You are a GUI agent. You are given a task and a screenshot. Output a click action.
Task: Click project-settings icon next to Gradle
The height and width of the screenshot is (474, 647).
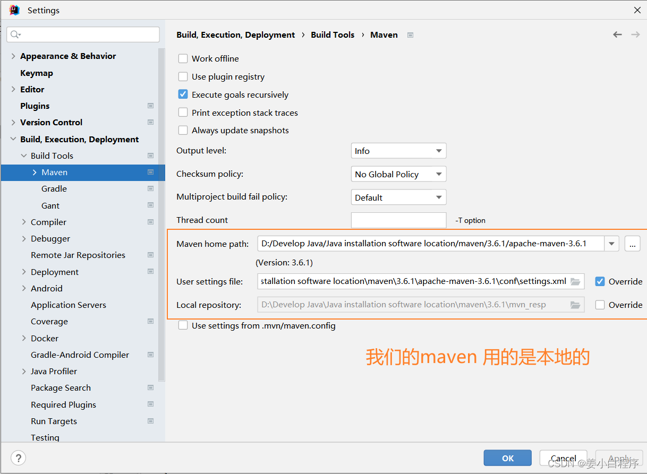(151, 188)
